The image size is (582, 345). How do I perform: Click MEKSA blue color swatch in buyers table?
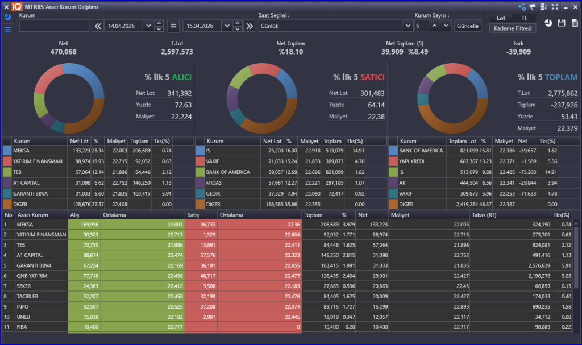tap(7, 151)
